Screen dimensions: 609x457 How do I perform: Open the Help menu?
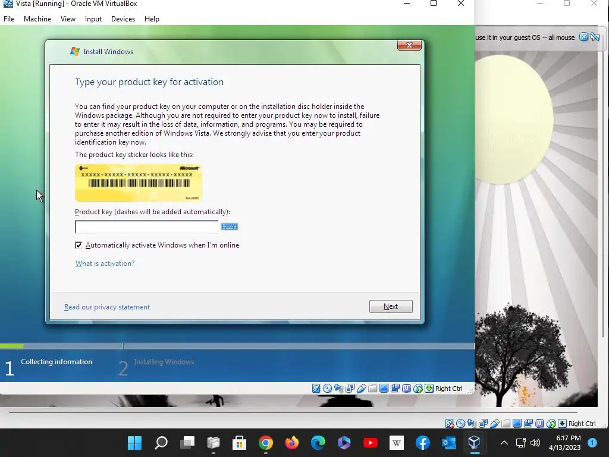(152, 19)
